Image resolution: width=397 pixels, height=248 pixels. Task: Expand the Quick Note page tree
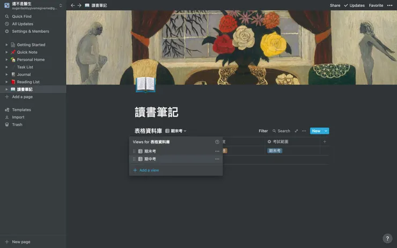(x=6, y=52)
